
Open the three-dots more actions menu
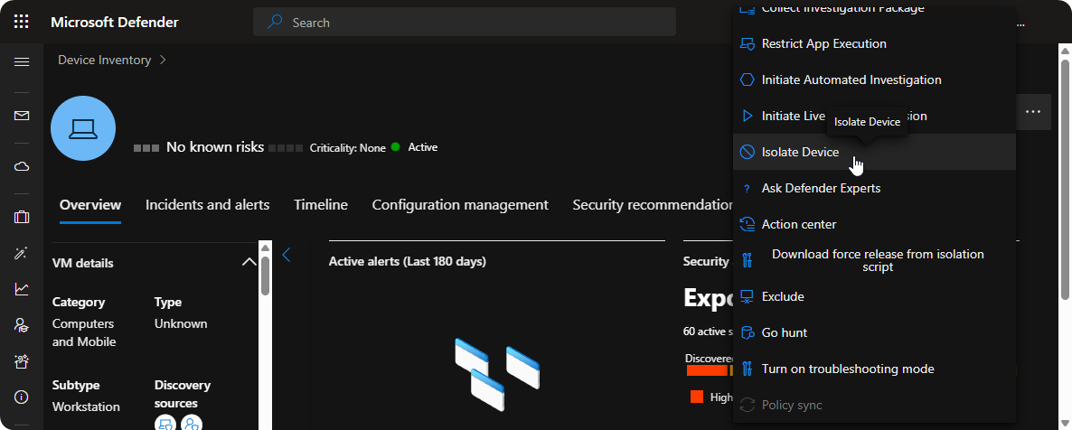(x=1033, y=112)
